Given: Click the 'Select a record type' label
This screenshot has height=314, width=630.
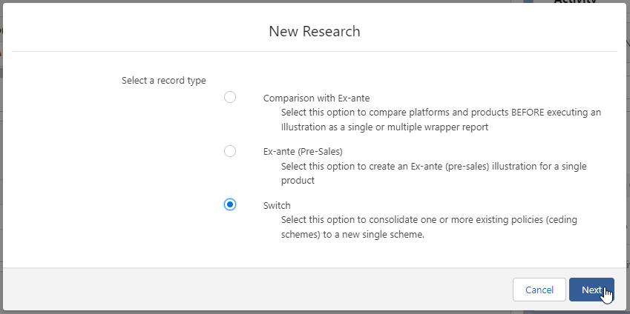Looking at the screenshot, I should [163, 80].
